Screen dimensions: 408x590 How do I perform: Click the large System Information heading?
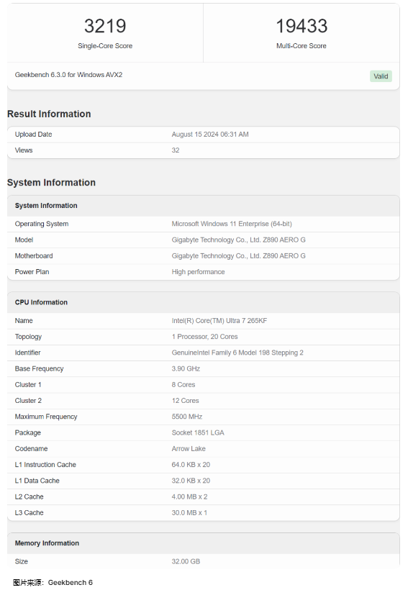point(51,182)
